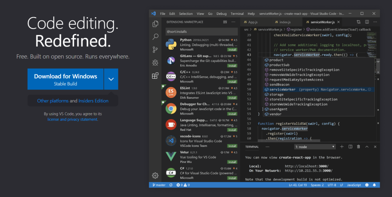This screenshot has height=197, width=392.
Task: Install the Vetur extension
Action: pyautogui.click(x=232, y=162)
